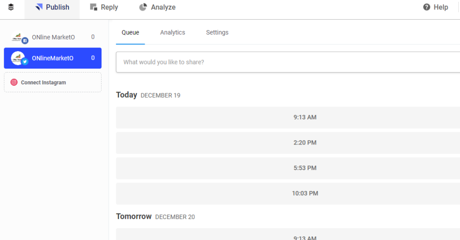
Task: Click the ONline MarketO Facebook profile avatar
Action: [19, 37]
